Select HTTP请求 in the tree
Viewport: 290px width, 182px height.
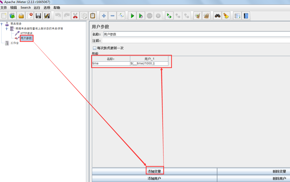coord(26,33)
